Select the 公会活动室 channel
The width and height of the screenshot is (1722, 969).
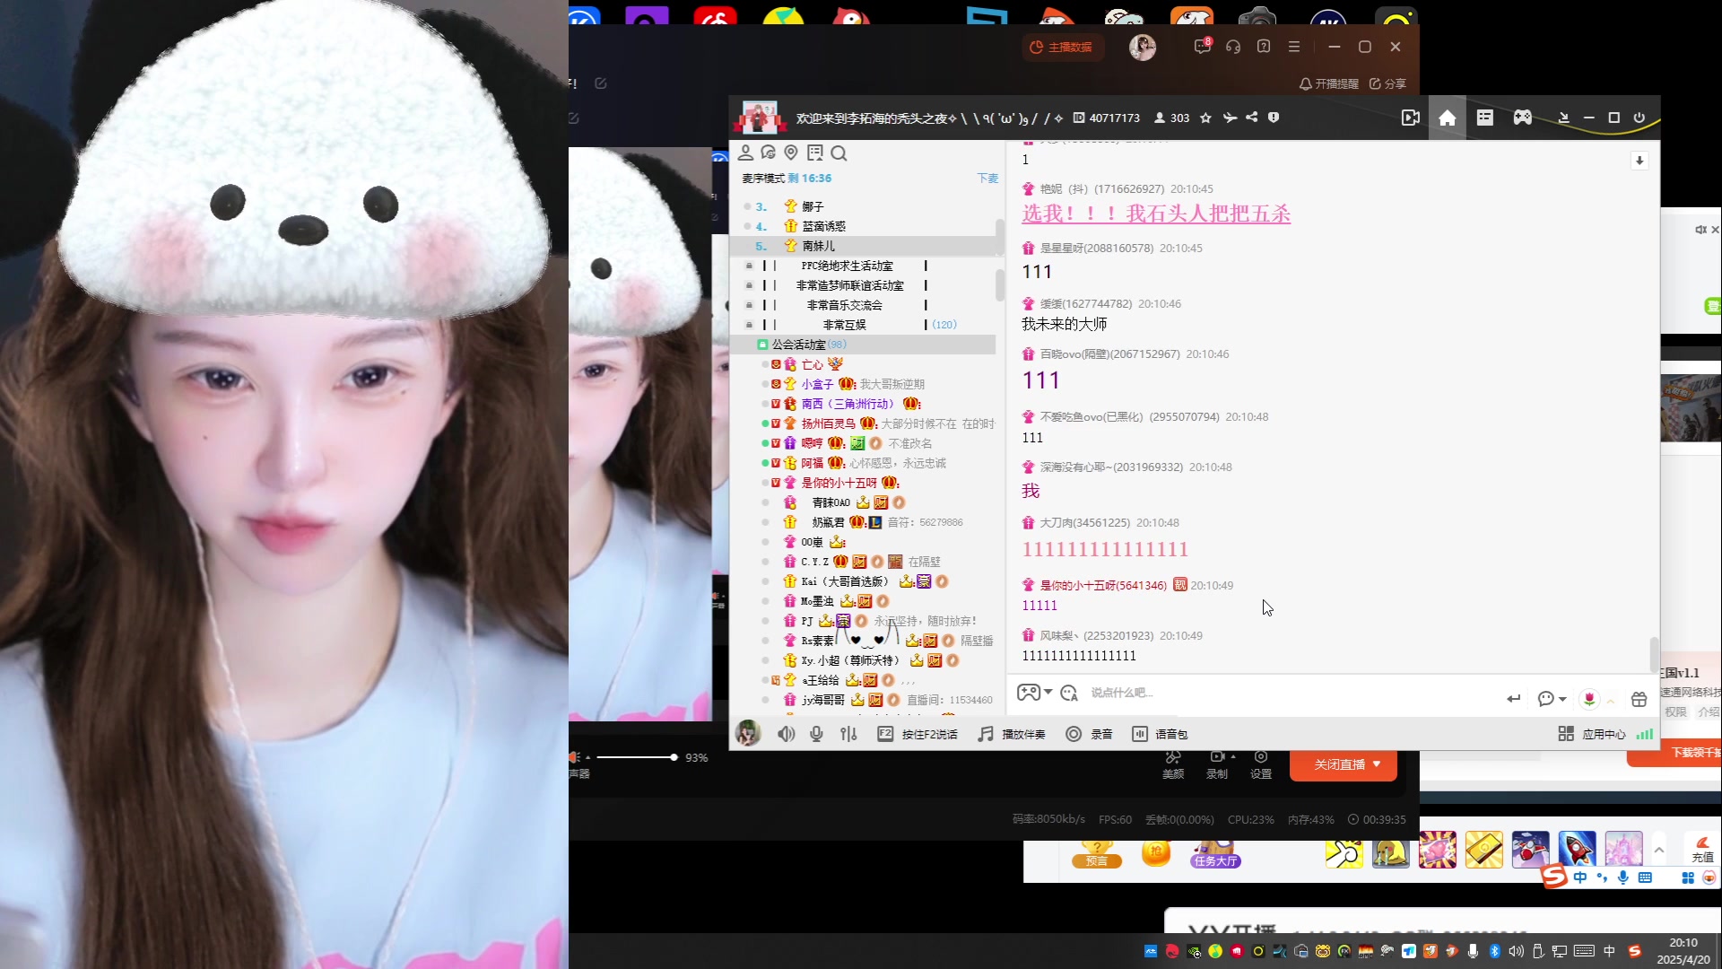click(x=798, y=345)
